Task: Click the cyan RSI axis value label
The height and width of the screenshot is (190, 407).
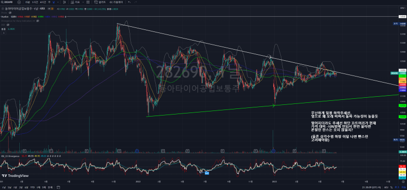Action: point(402,178)
